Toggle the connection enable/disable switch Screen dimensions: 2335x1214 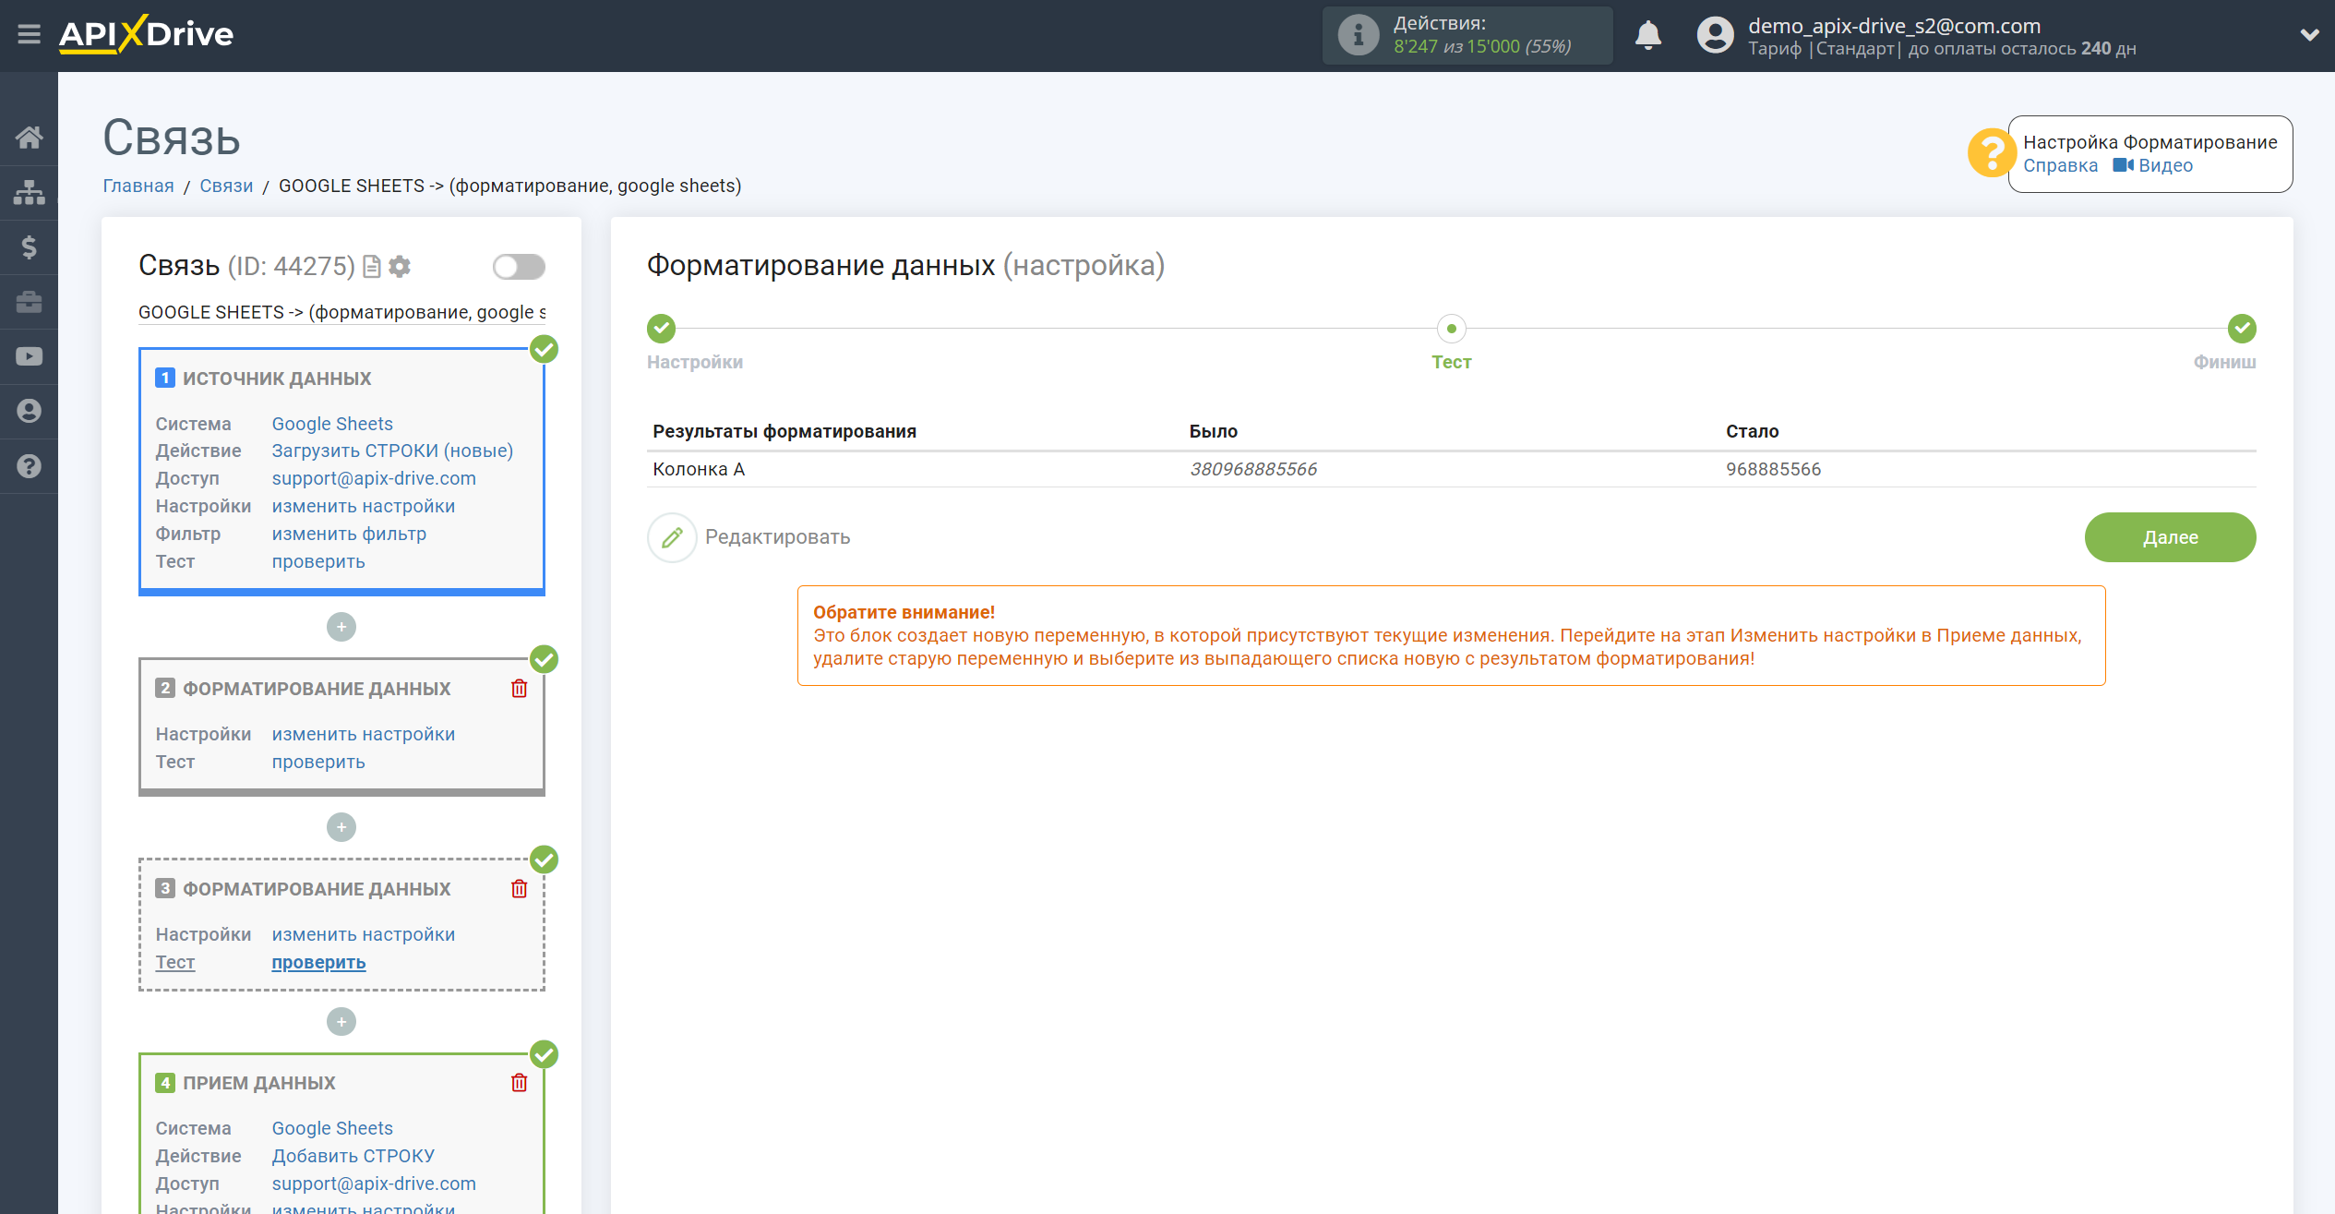[x=518, y=264]
